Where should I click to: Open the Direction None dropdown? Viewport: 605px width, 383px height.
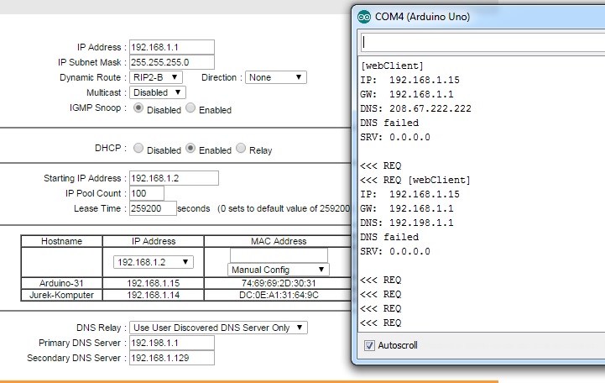pyautogui.click(x=276, y=77)
